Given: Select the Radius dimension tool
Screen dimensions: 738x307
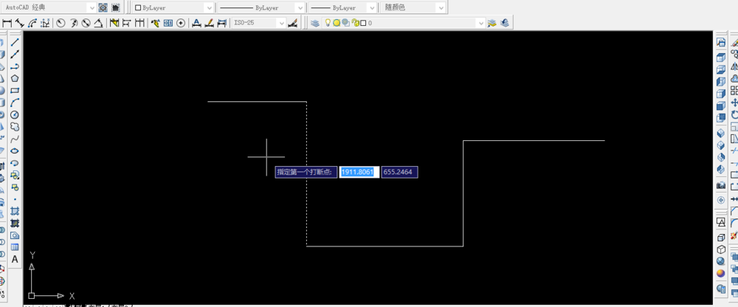Looking at the screenshot, I should (61, 23).
